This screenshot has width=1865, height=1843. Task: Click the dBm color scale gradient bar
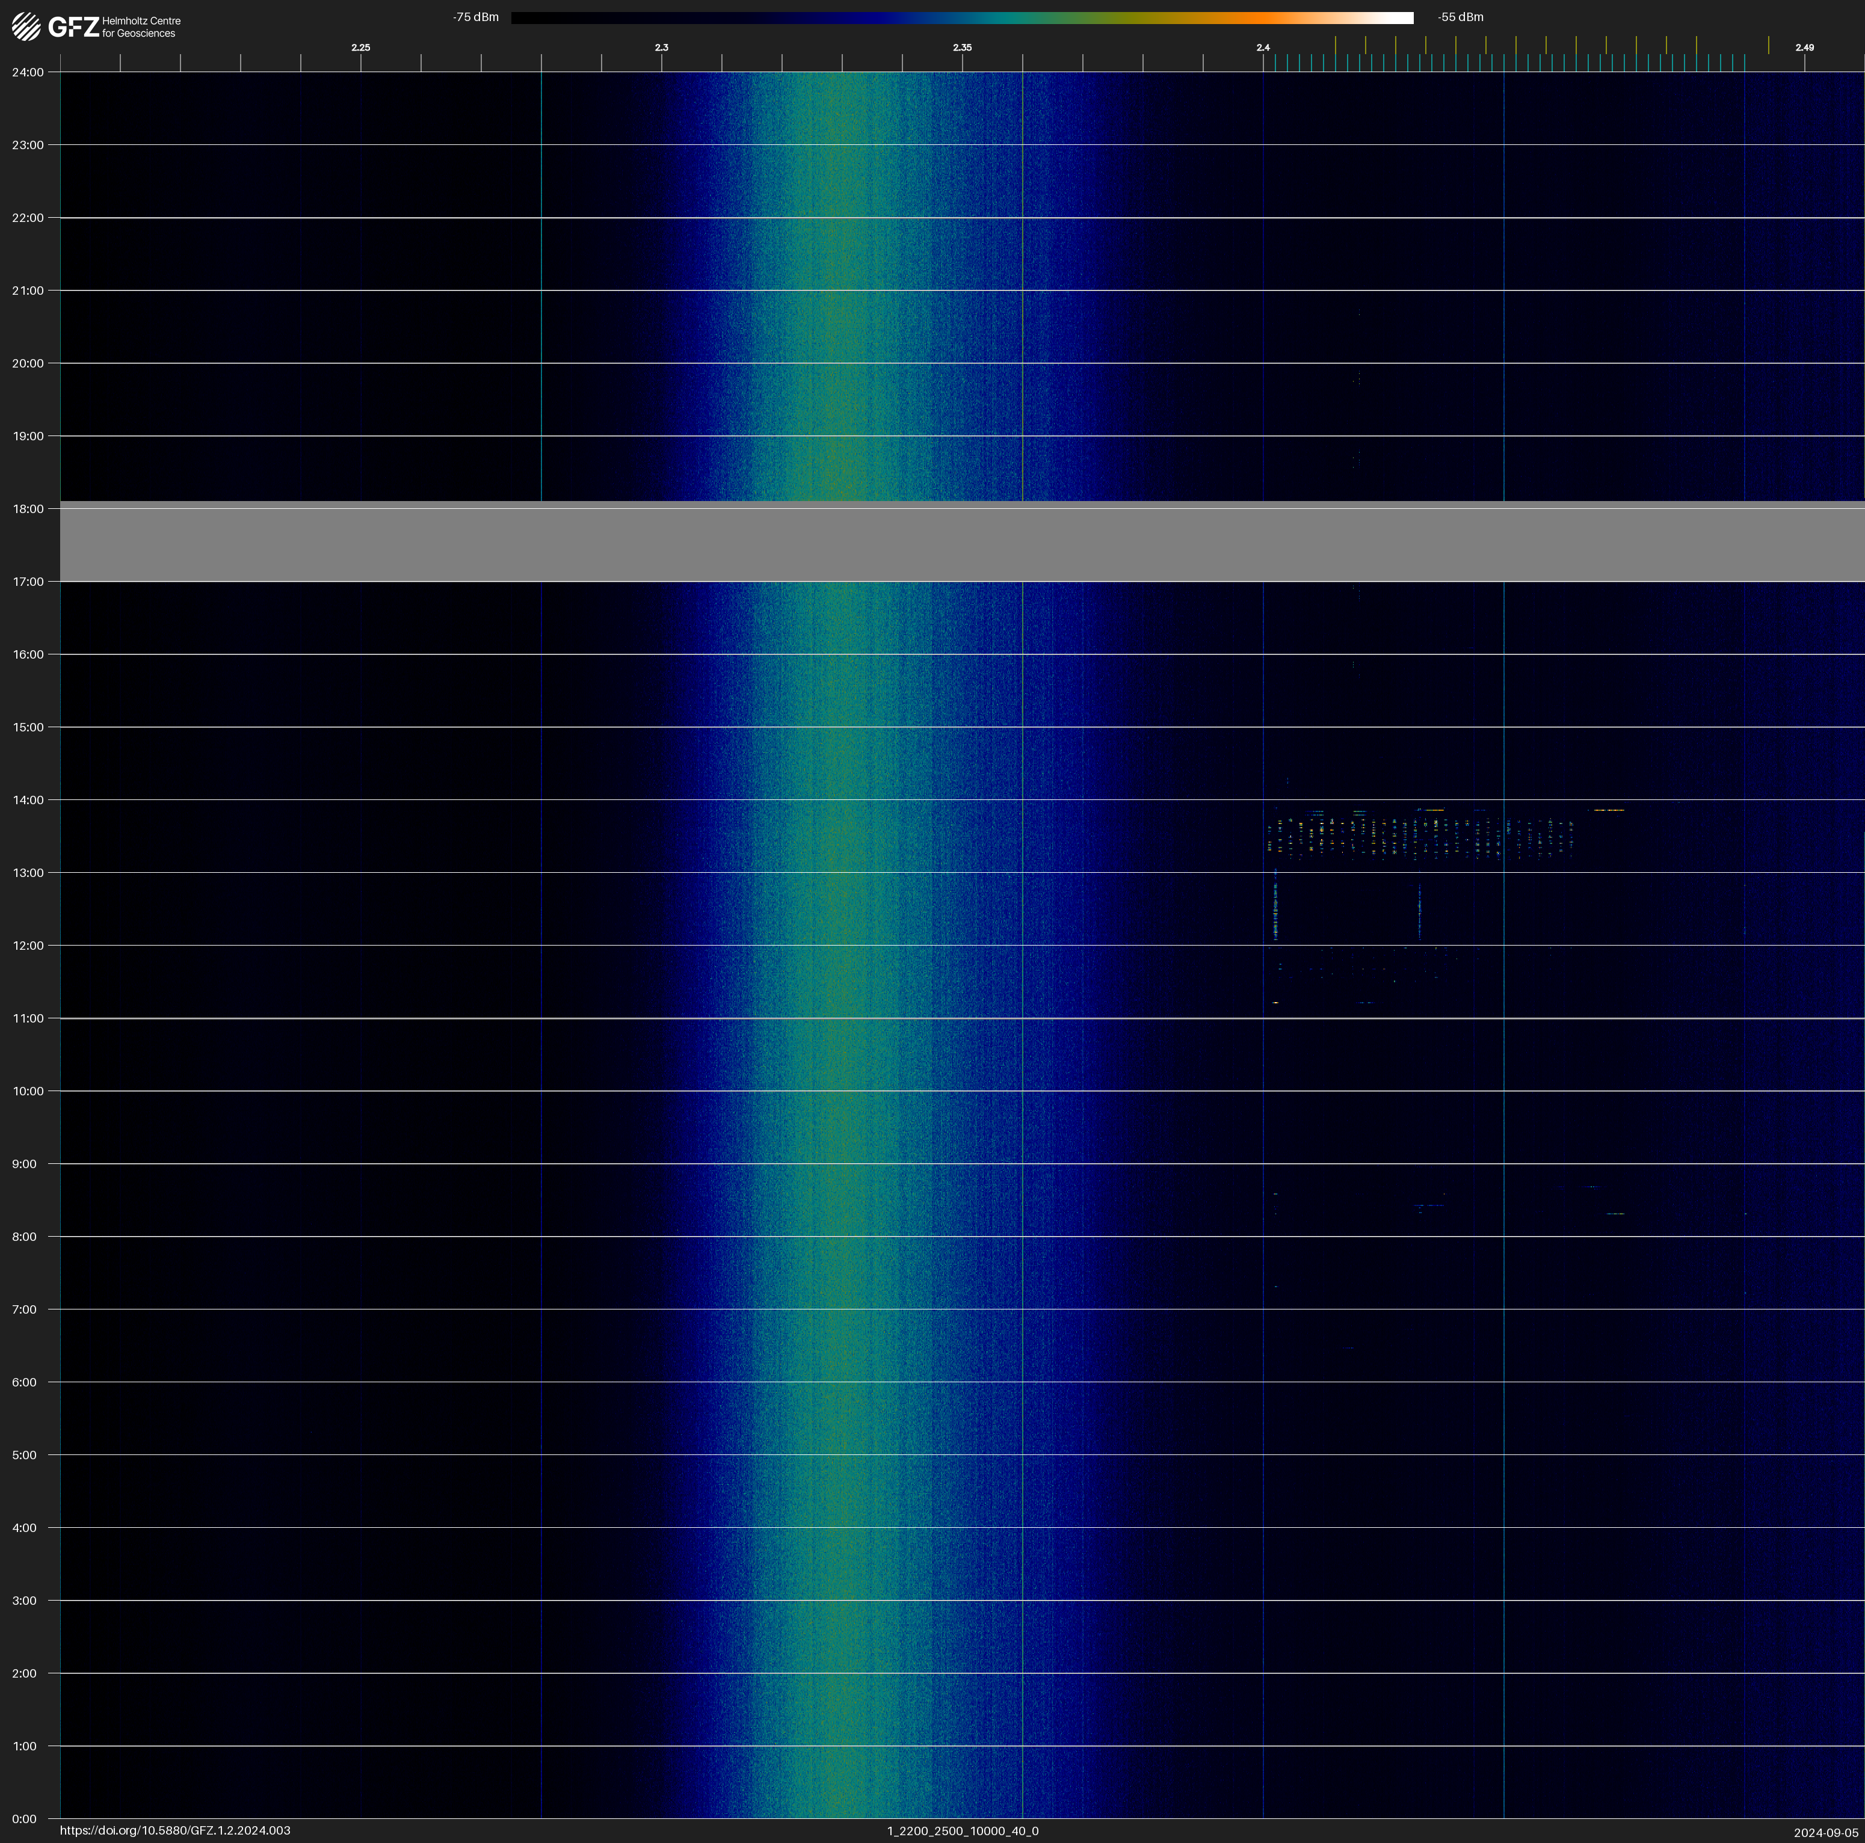(x=961, y=17)
